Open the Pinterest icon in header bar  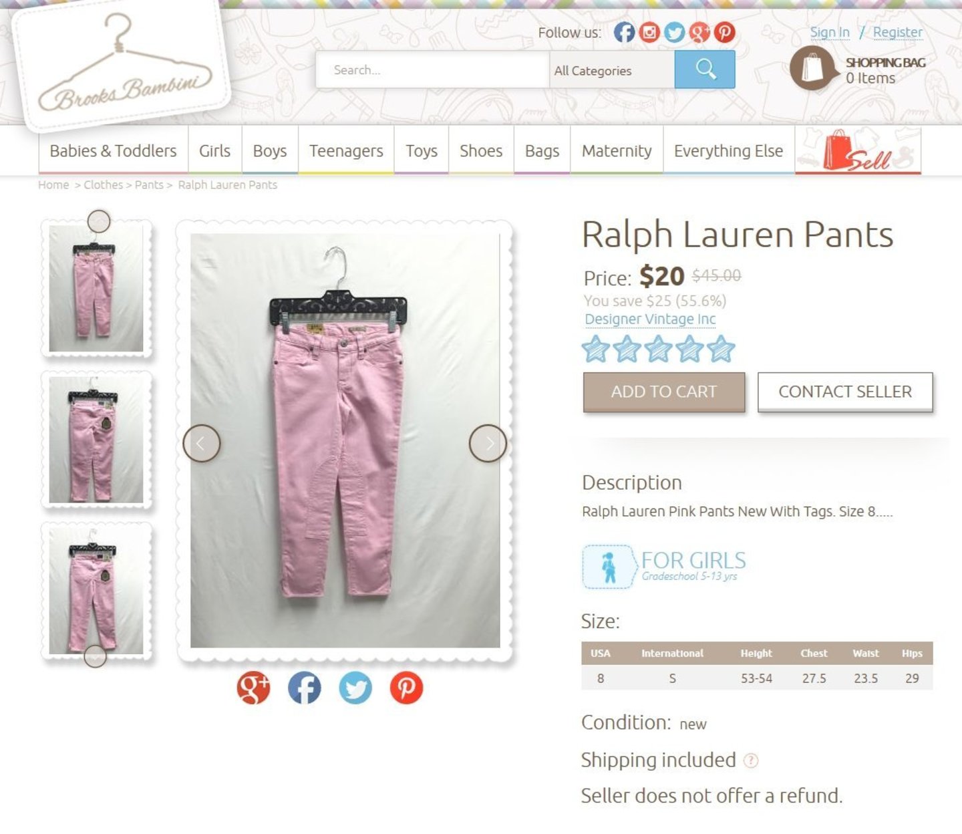[x=724, y=32]
